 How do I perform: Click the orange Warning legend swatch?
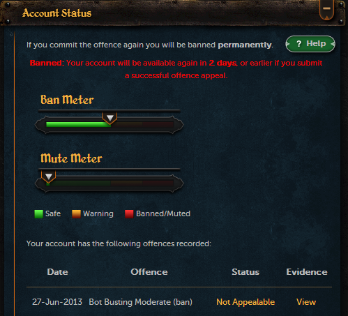[76, 214]
